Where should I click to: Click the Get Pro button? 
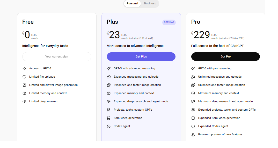pyautogui.click(x=225, y=56)
